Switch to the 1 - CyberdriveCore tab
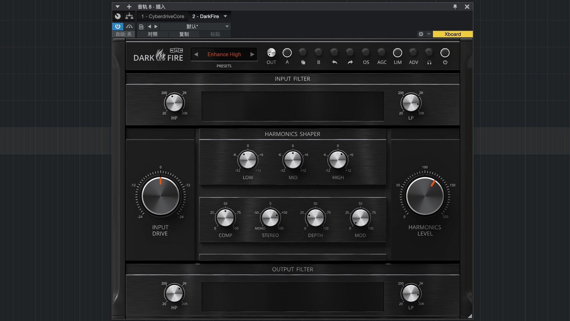Viewport: 570px width, 321px height. click(x=163, y=16)
